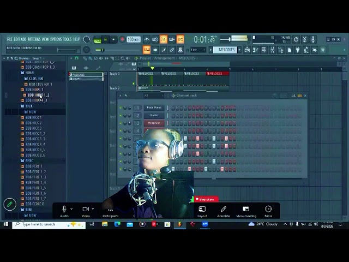Open the Channel rack view icon
The height and width of the screenshot is (262, 349).
(264, 50)
